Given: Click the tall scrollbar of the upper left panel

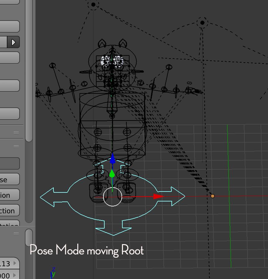Looking at the screenshot, I should tap(29, 71).
